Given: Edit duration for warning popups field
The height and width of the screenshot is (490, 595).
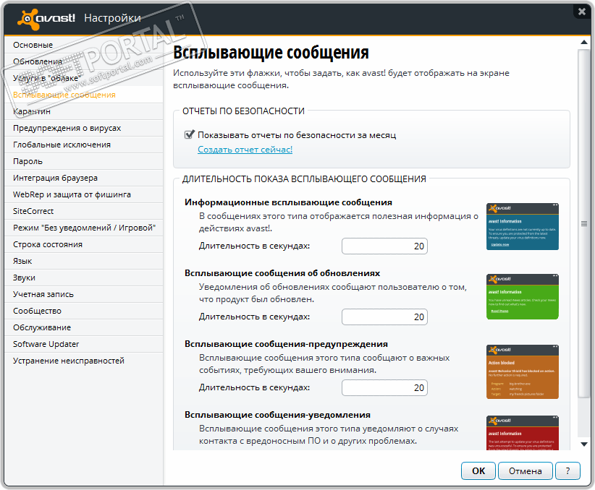Looking at the screenshot, I should (x=385, y=388).
